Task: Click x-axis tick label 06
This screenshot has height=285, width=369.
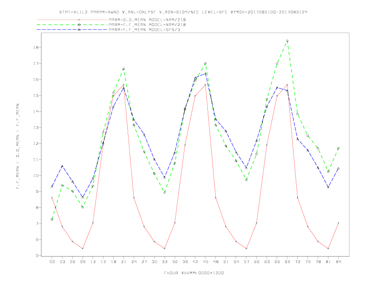Action: click(73, 262)
